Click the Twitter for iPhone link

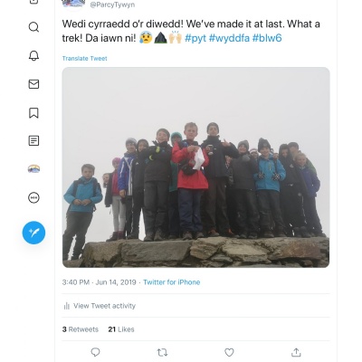click(x=172, y=282)
